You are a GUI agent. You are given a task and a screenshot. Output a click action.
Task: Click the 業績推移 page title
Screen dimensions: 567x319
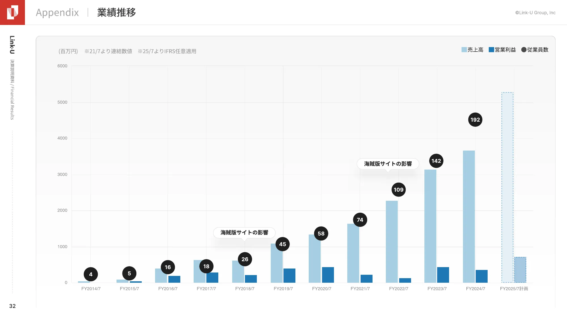point(117,12)
